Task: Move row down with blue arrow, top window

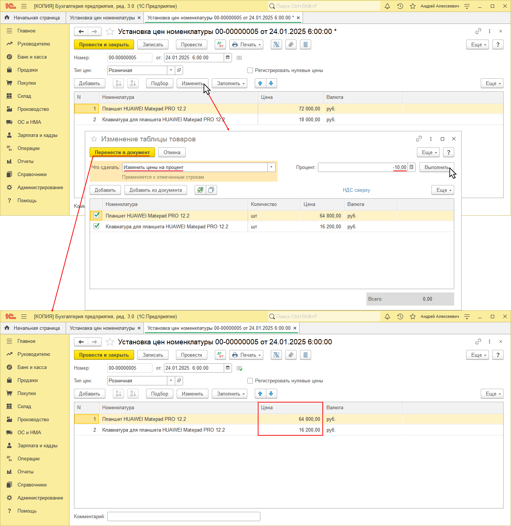Action: click(271, 83)
